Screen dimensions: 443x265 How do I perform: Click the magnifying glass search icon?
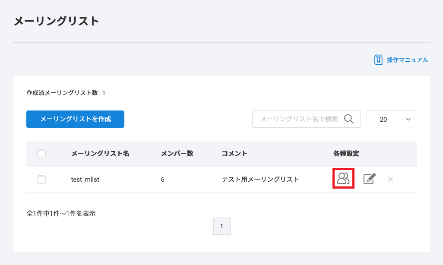click(x=349, y=119)
